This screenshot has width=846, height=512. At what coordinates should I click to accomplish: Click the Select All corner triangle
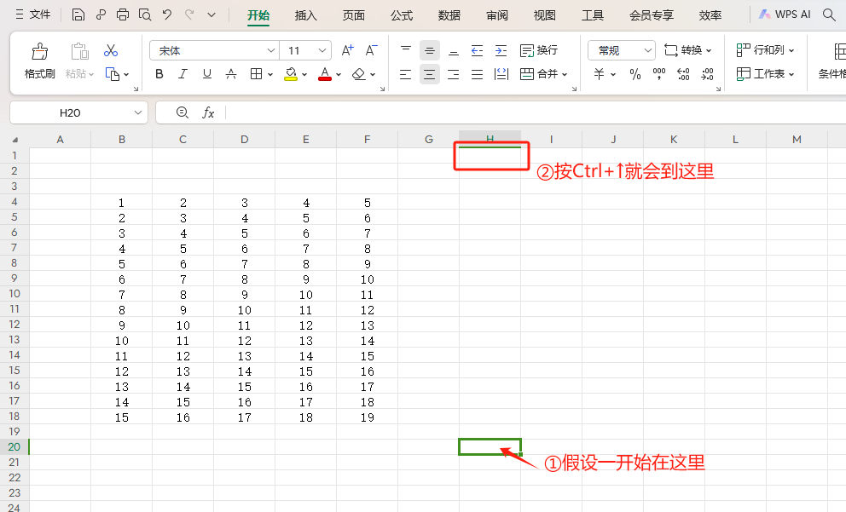[x=15, y=140]
